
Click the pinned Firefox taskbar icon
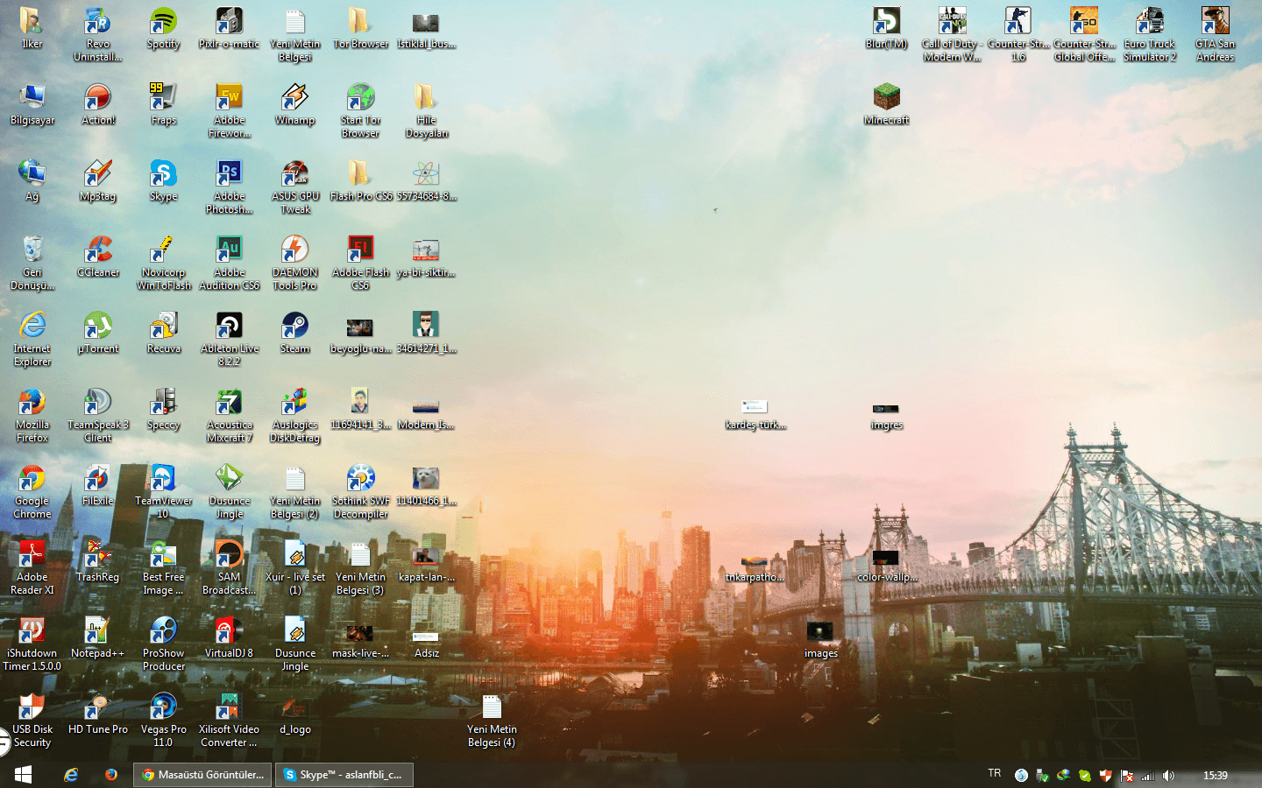(111, 775)
